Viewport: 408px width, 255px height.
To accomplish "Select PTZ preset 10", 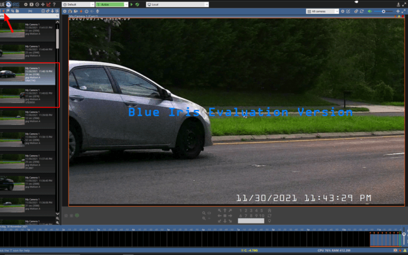I will click(262, 215).
